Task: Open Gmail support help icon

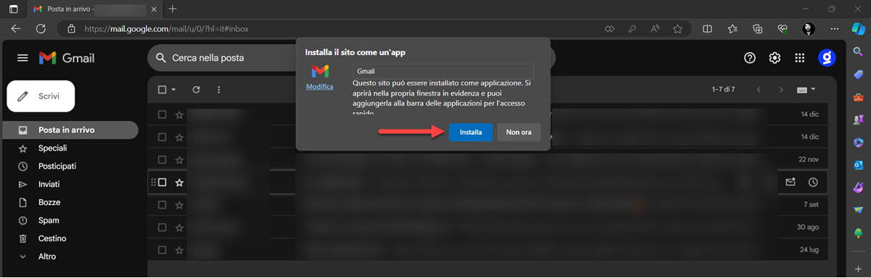Action: point(750,58)
